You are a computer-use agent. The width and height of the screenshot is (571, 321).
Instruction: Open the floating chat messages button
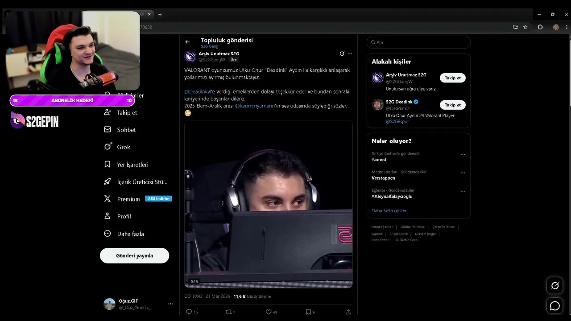555,306
